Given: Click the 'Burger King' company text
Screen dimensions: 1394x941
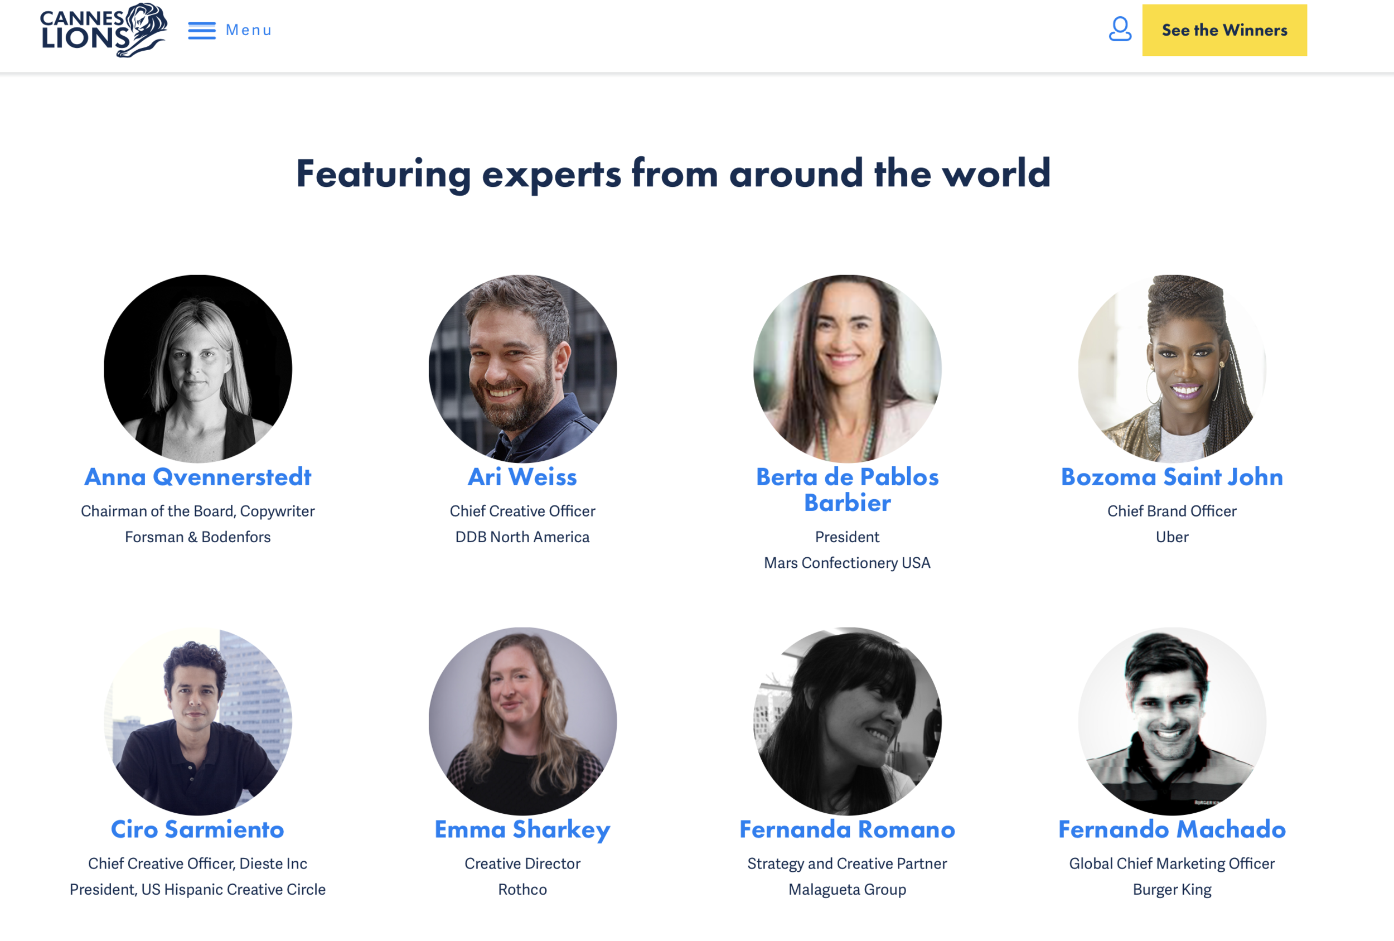Looking at the screenshot, I should pyautogui.click(x=1172, y=889).
